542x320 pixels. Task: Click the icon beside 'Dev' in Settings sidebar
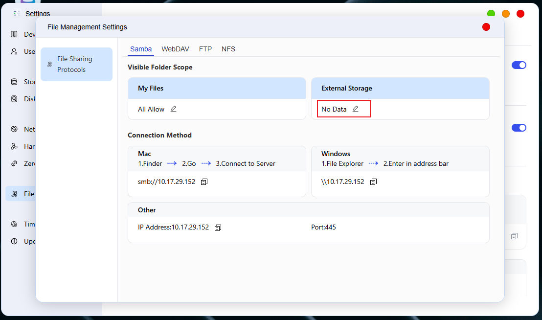pyautogui.click(x=14, y=34)
